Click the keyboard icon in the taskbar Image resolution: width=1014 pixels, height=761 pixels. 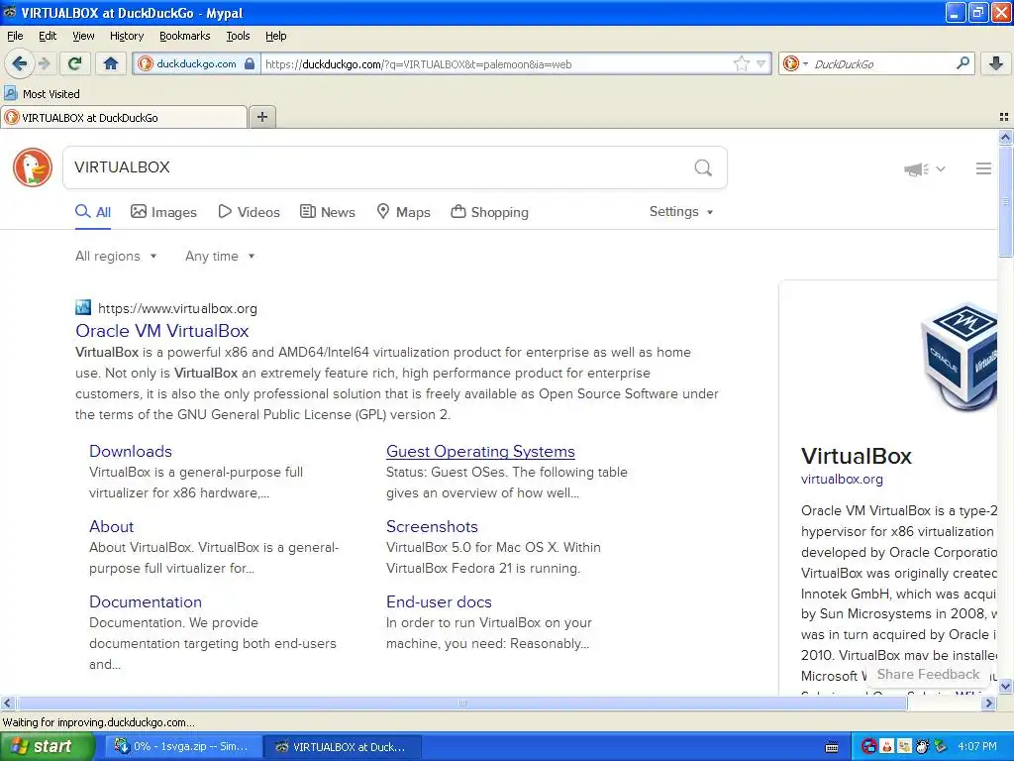832,747
